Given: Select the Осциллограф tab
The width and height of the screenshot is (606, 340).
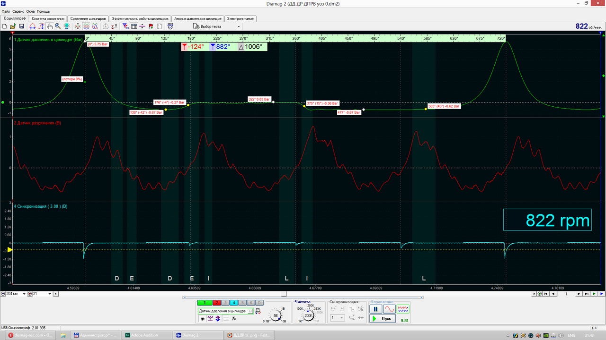Looking at the screenshot, I should point(15,18).
